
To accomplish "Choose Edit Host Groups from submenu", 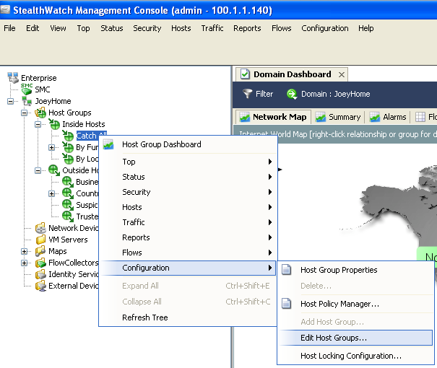I will coord(333,337).
